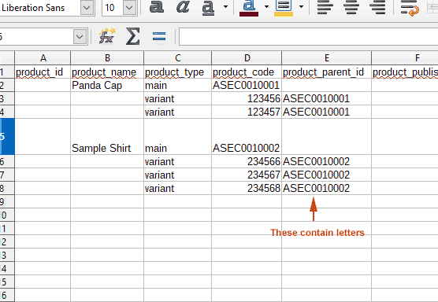Screen dimensions: 438x302
Task: Expand the Name Box dropdown
Action: 80,36
